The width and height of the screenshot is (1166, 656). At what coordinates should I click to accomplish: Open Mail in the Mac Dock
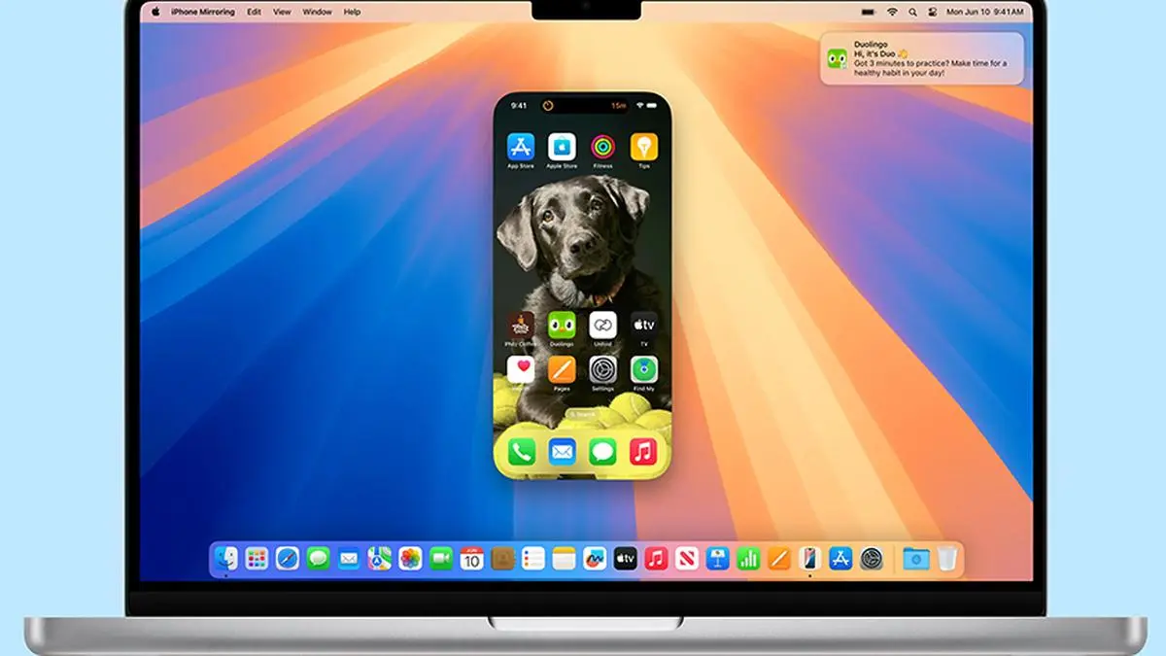coord(349,558)
